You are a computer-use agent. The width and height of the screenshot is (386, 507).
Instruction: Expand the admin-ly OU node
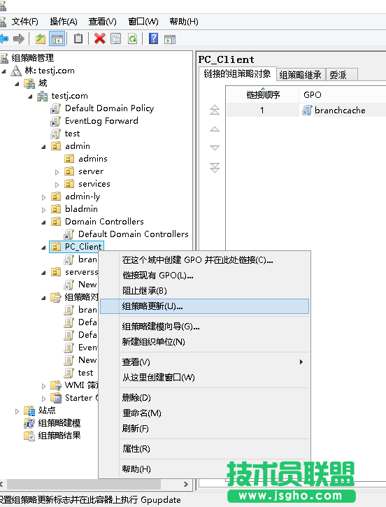point(43,197)
